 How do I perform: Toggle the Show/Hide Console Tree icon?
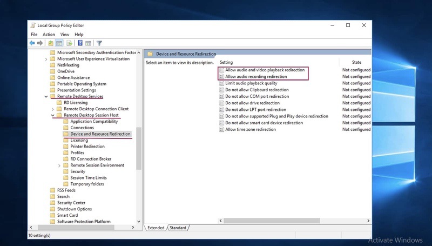[59, 43]
